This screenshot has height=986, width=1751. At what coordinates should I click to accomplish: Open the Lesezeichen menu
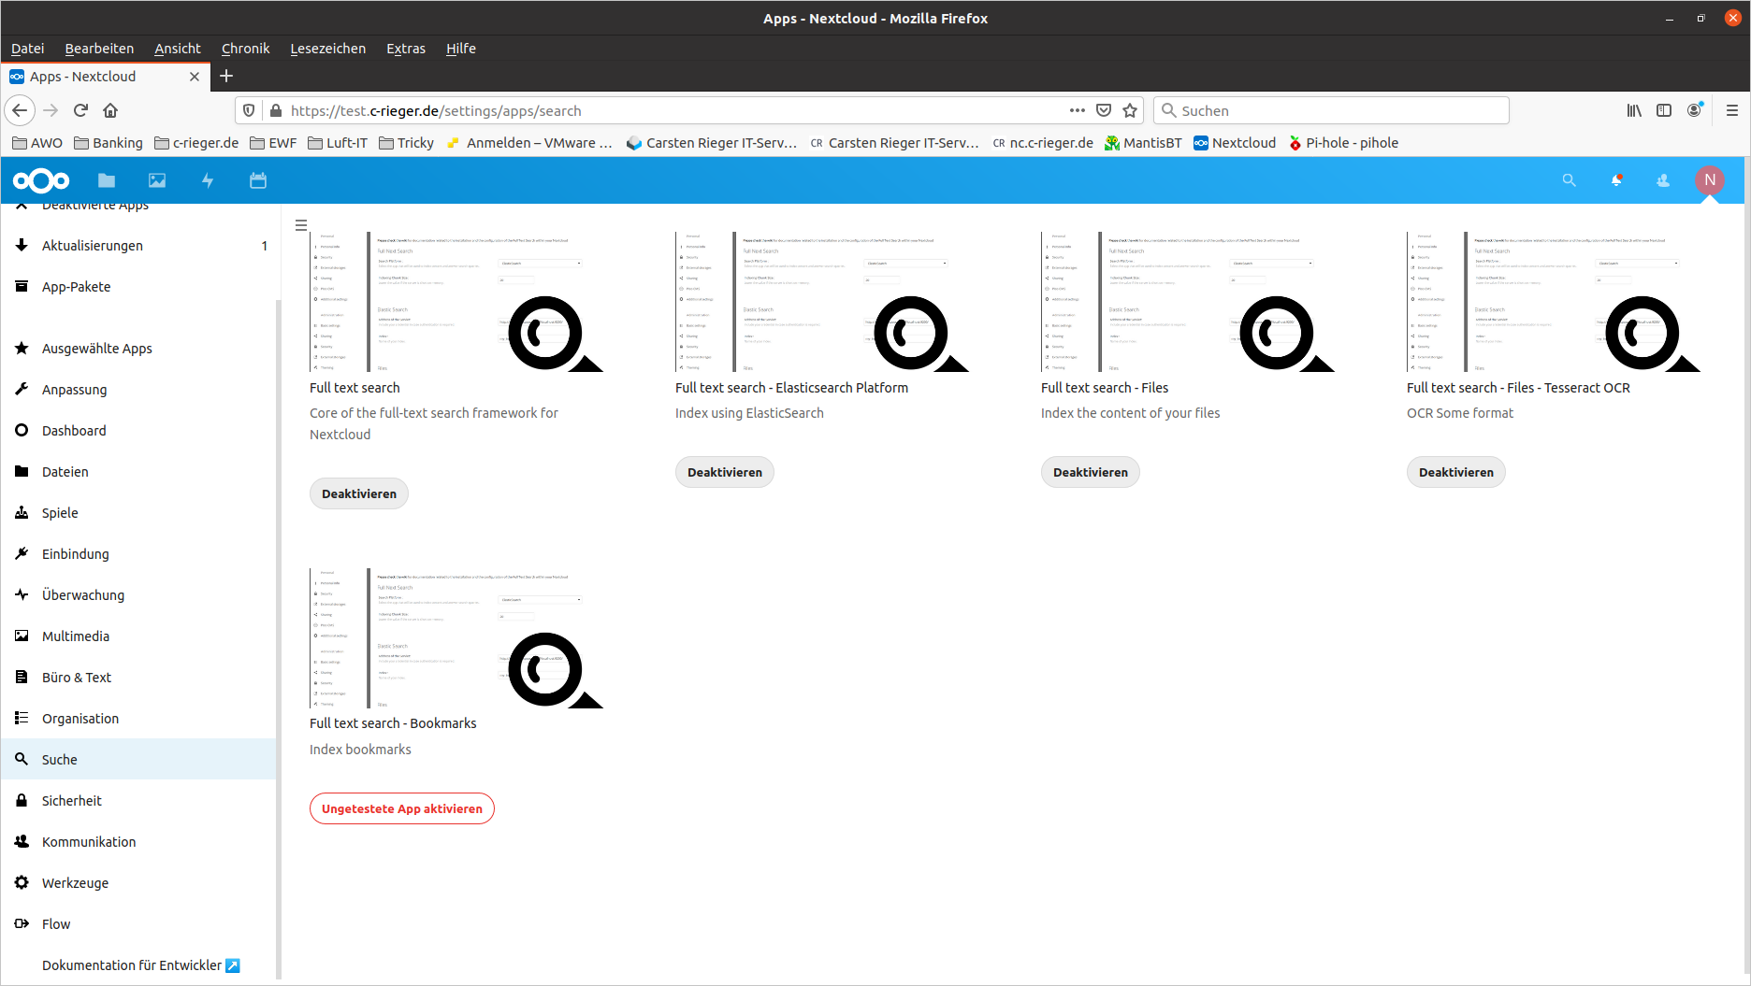(328, 49)
